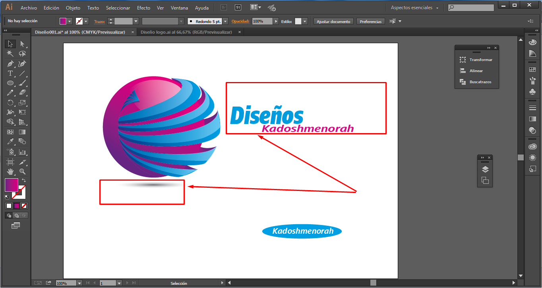Open the Swatches panel icon
The height and width of the screenshot is (288, 542).
pyautogui.click(x=532, y=70)
